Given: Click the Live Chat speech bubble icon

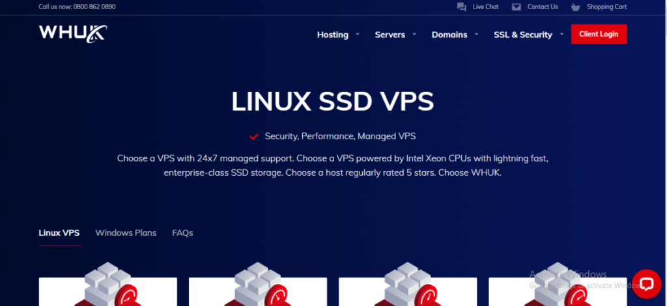Looking at the screenshot, I should (462, 7).
